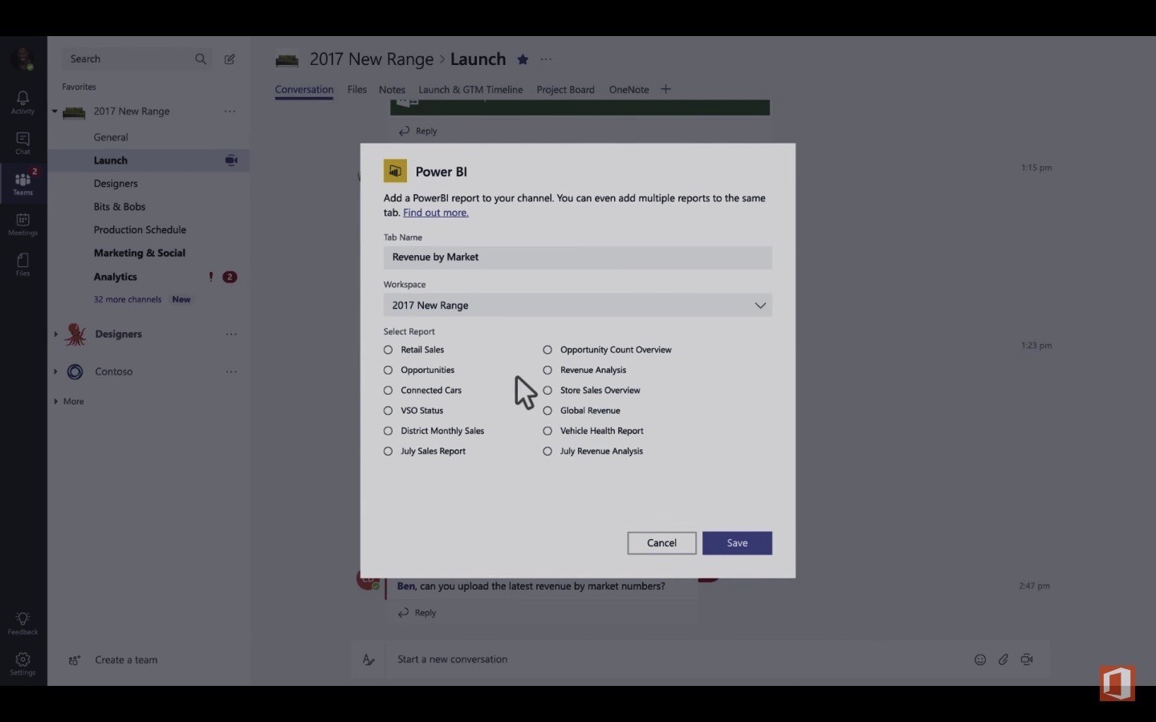The height and width of the screenshot is (722, 1156).
Task: Click the emoji icon in compose box
Action: [x=979, y=659]
